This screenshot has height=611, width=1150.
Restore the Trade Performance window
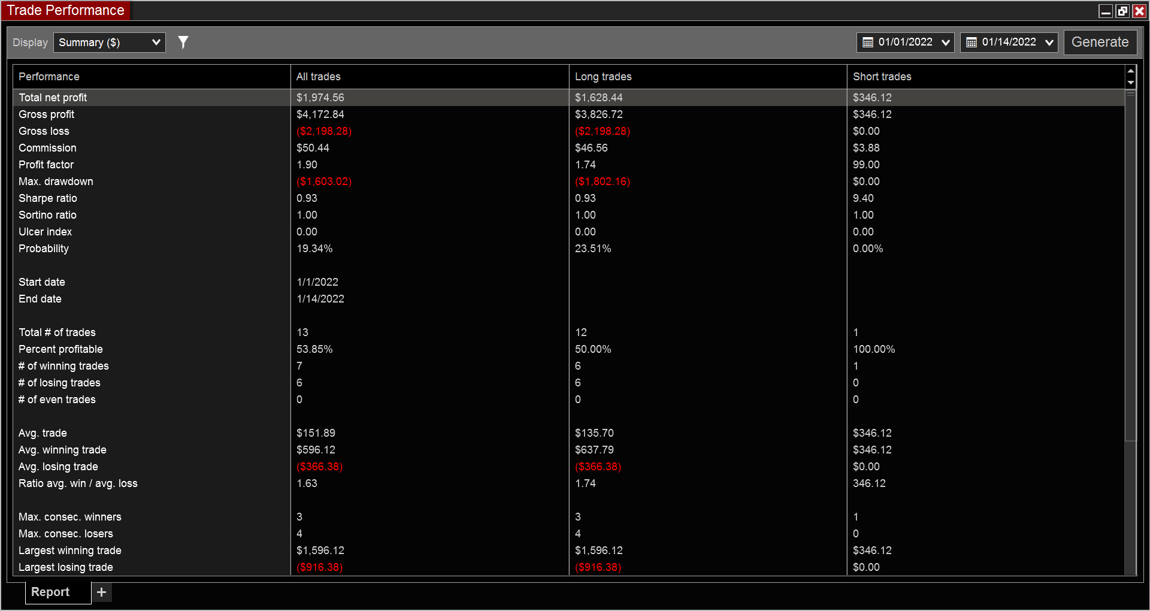pyautogui.click(x=1122, y=11)
